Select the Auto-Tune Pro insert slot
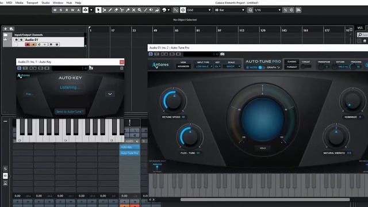368x207 pixels. click(129, 153)
